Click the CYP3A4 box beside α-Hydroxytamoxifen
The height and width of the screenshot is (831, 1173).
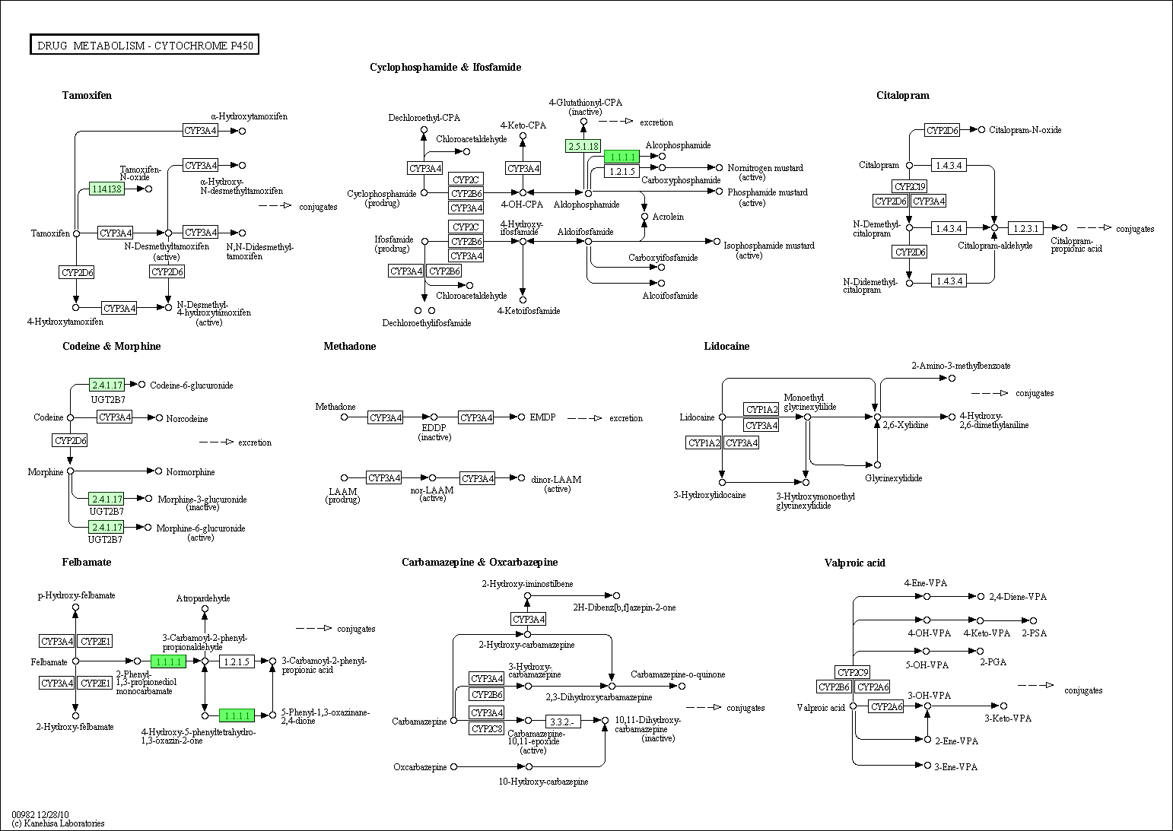pos(201,131)
